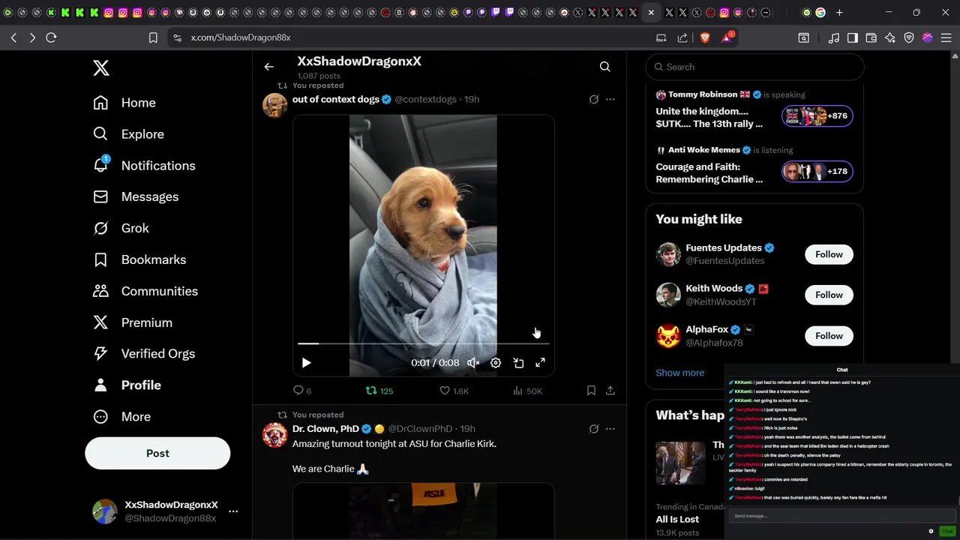The height and width of the screenshot is (540, 960).
Task: Open Dr. Clown avatar thumbnail
Action: point(275,435)
